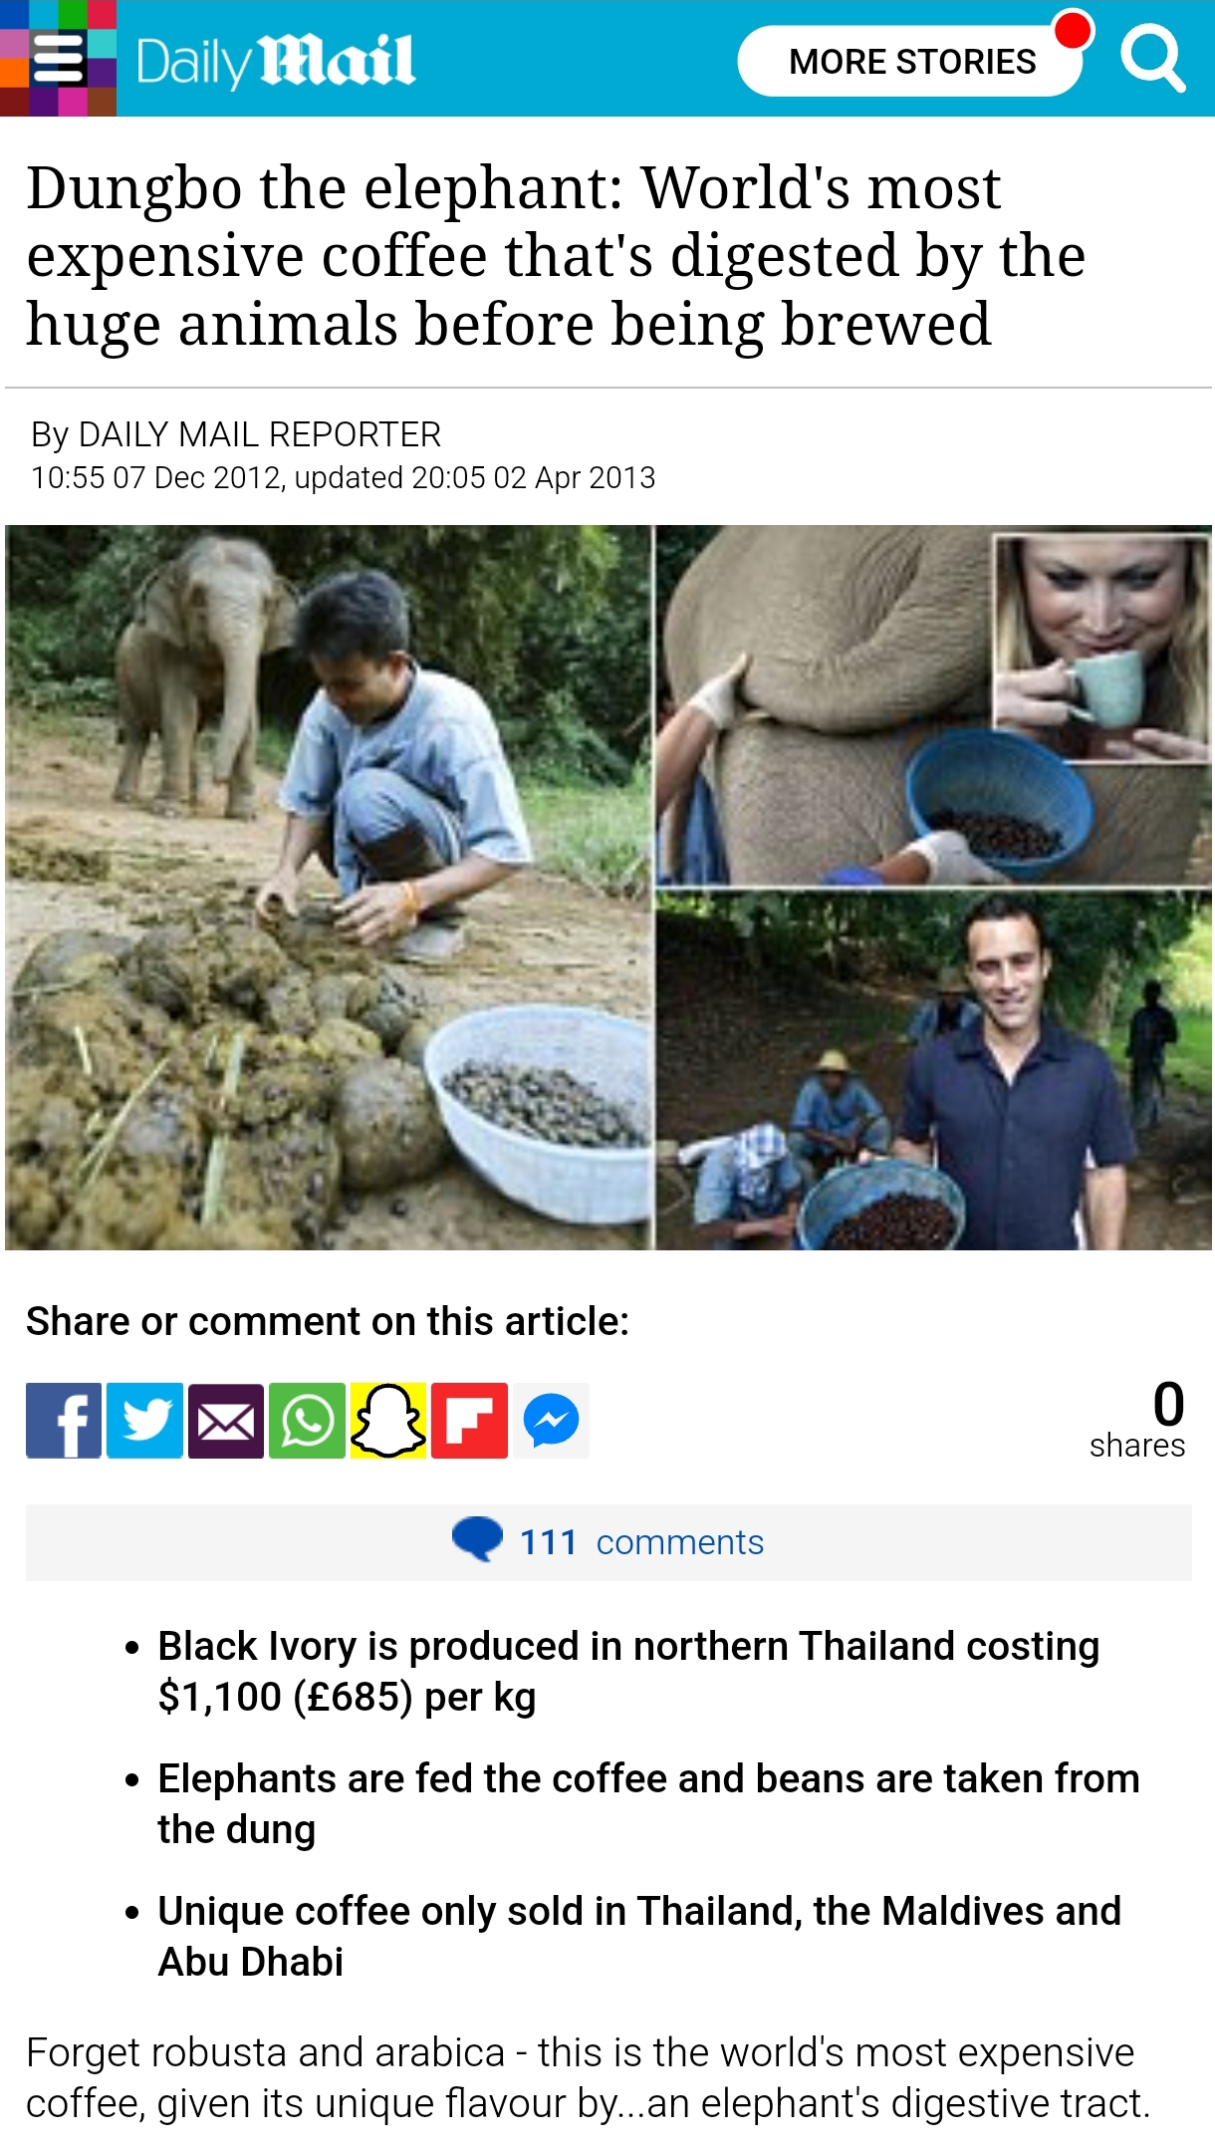Tap the Daily Mail logo
Screen dimensions: 1215x2150
tap(275, 62)
